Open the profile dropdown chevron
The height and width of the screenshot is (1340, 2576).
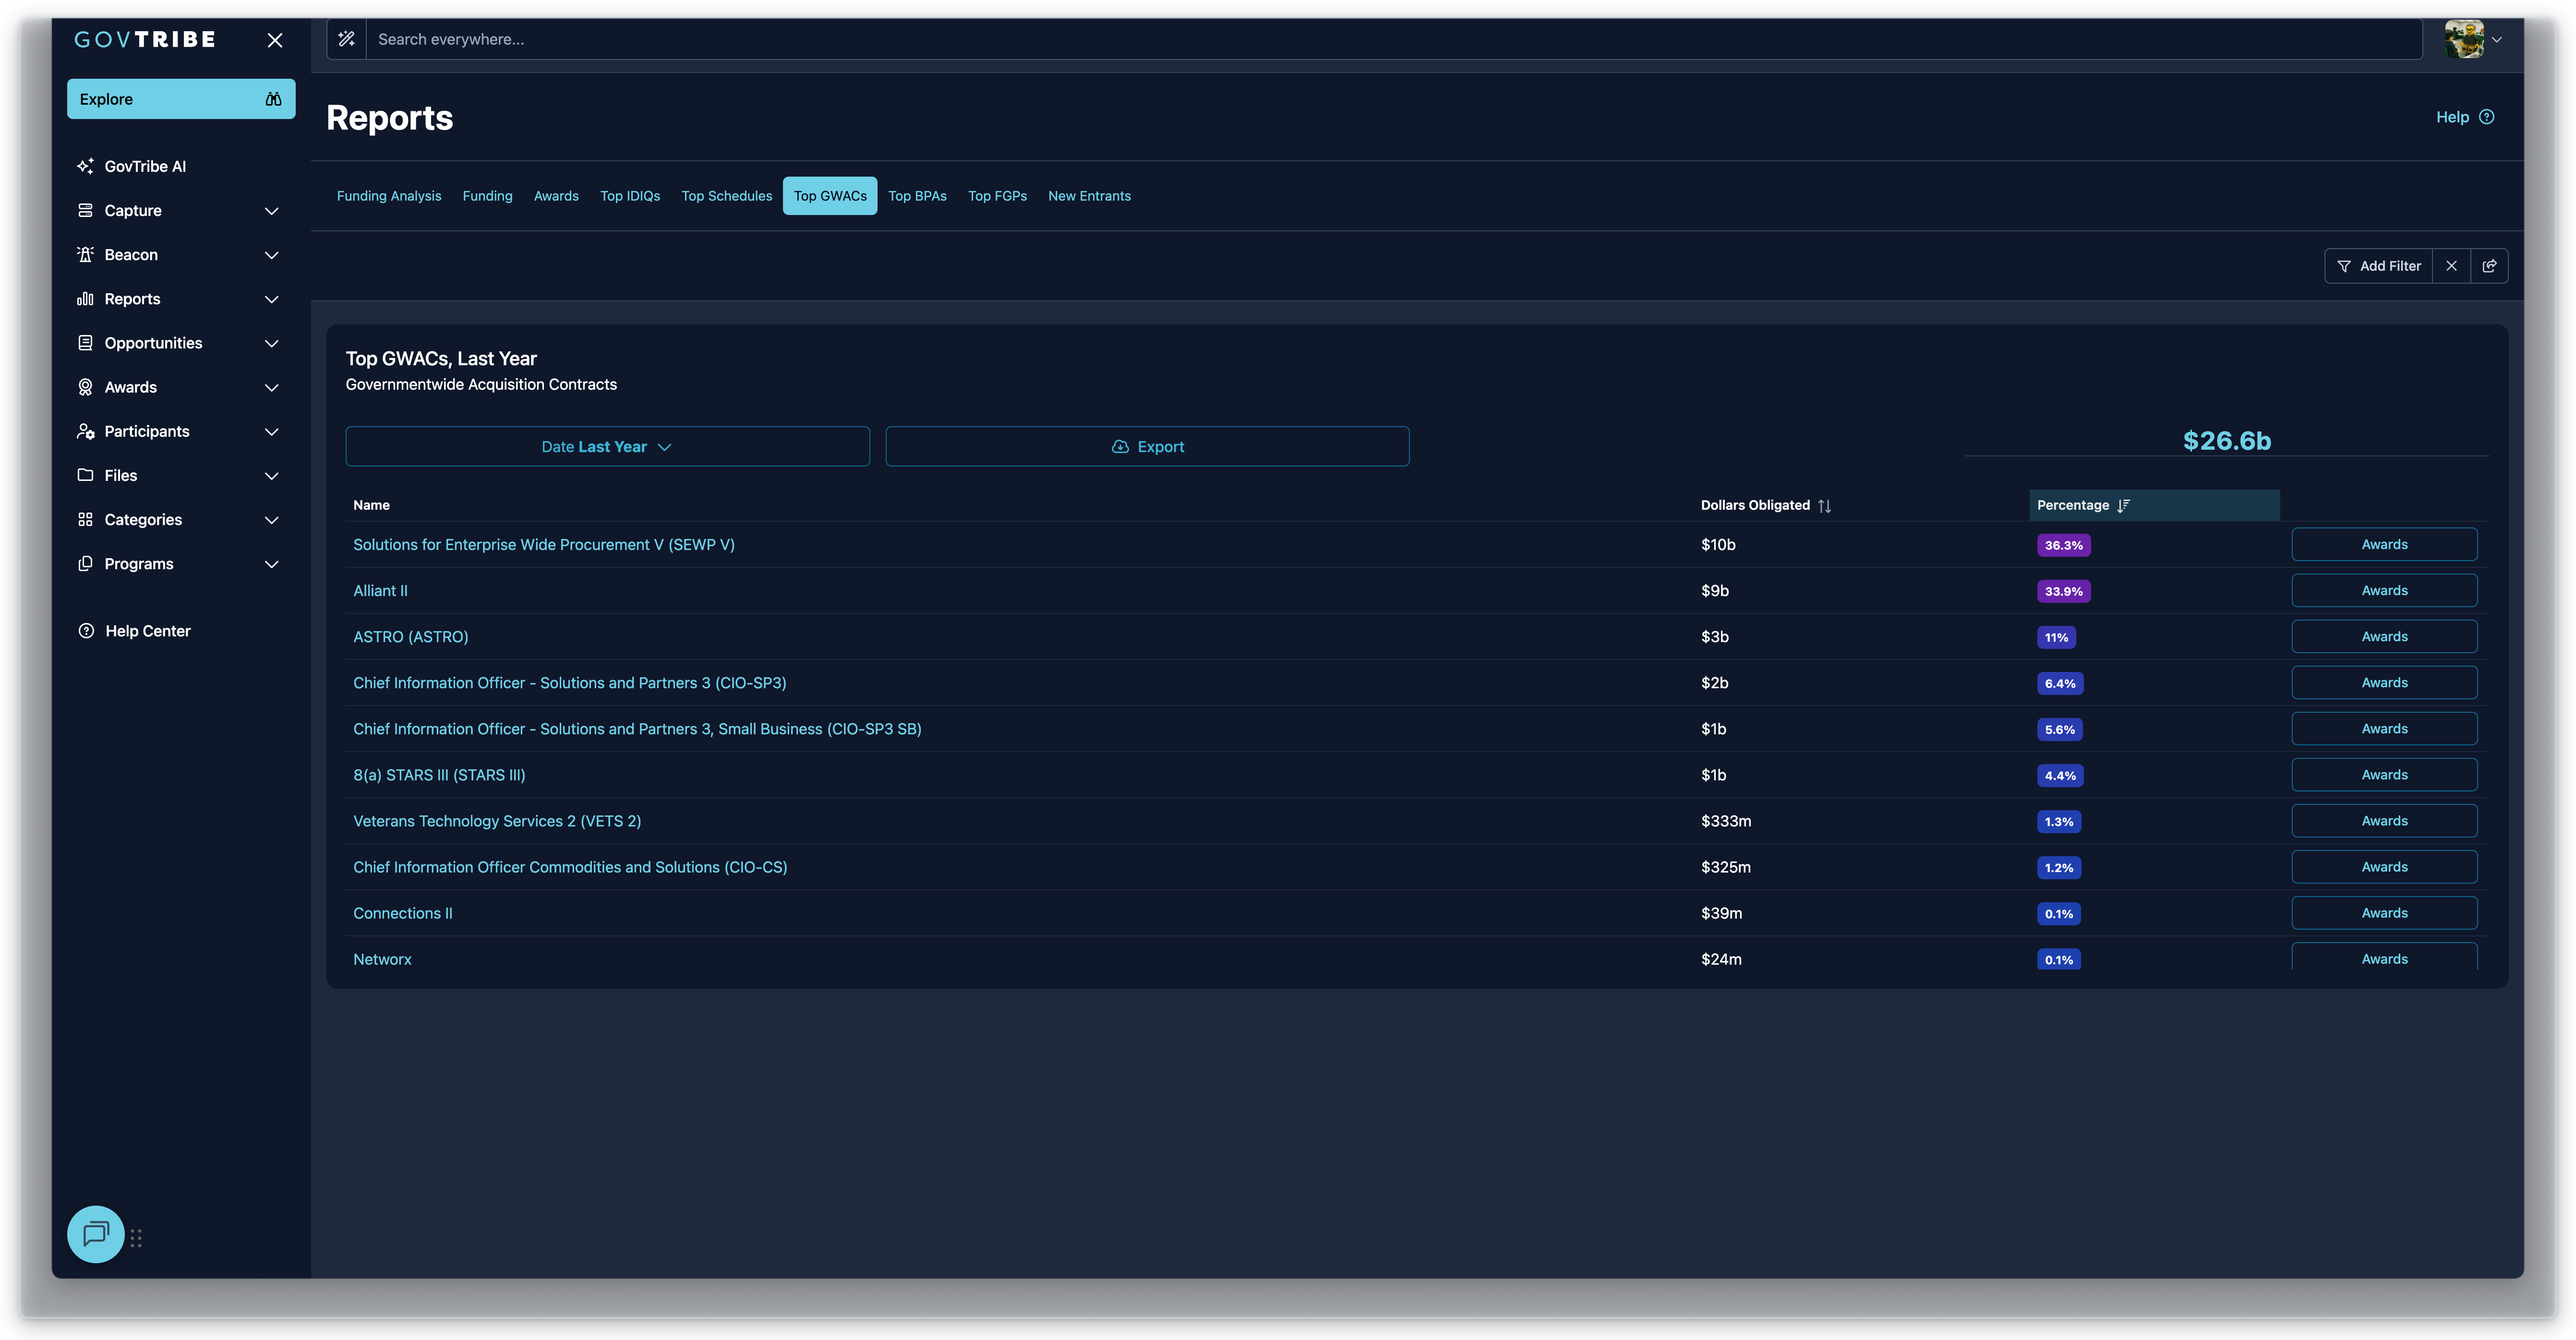click(x=2497, y=40)
